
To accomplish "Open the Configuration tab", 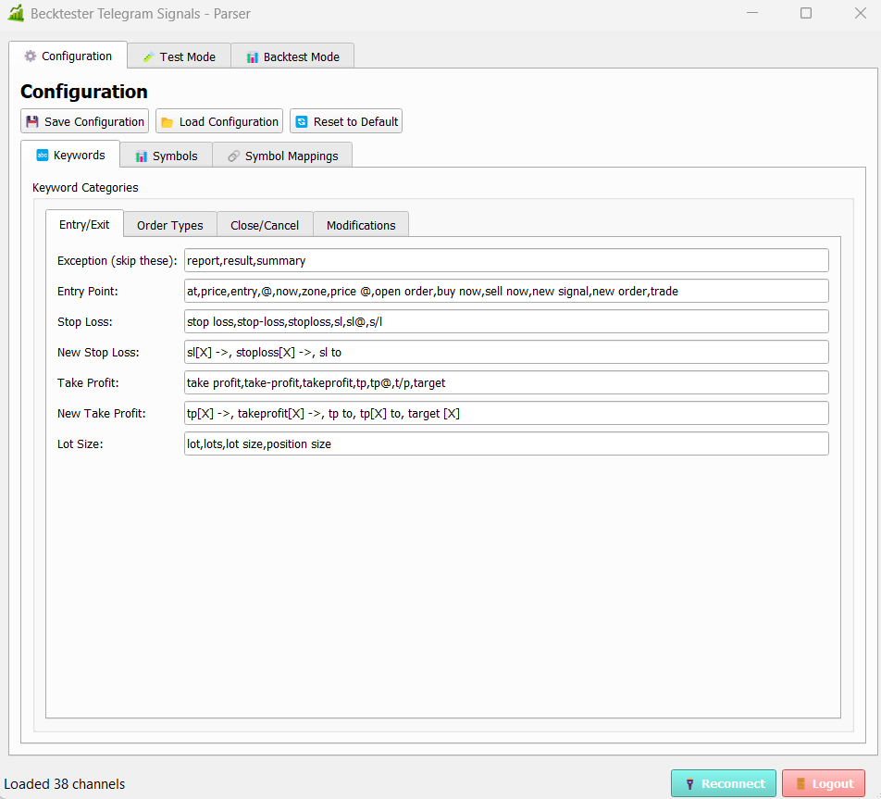I will [x=68, y=56].
